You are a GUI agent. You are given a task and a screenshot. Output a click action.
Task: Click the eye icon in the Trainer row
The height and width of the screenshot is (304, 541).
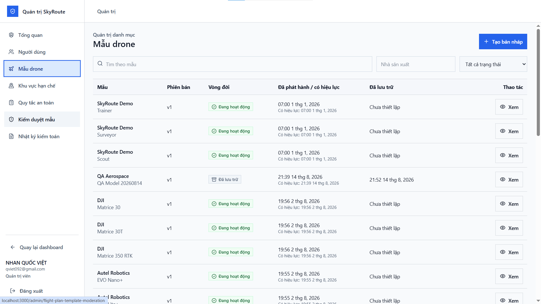tap(503, 107)
